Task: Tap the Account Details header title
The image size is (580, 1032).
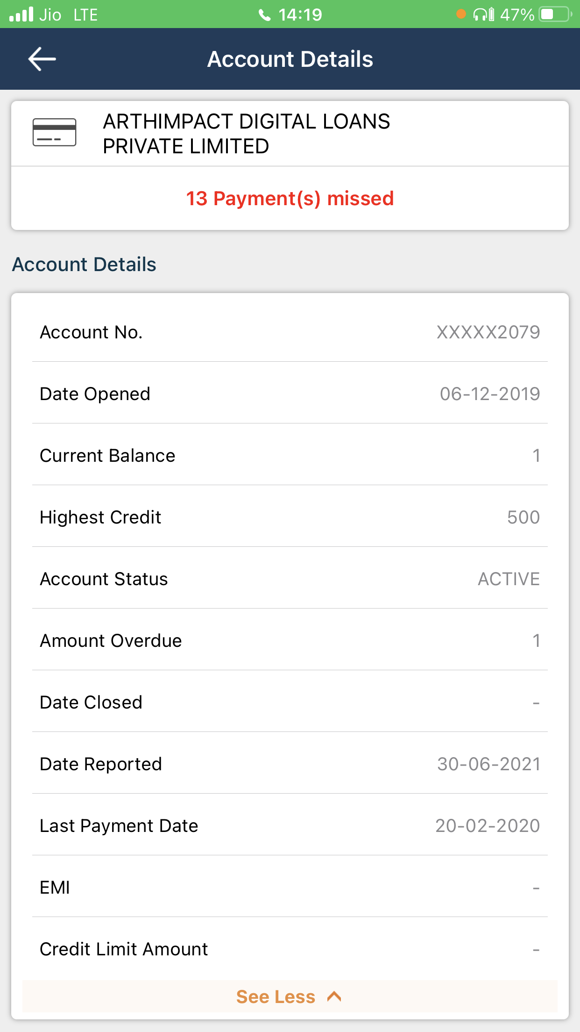Action: tap(290, 59)
